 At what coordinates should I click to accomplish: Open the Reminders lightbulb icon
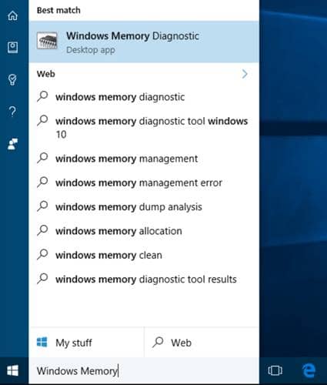tap(12, 80)
